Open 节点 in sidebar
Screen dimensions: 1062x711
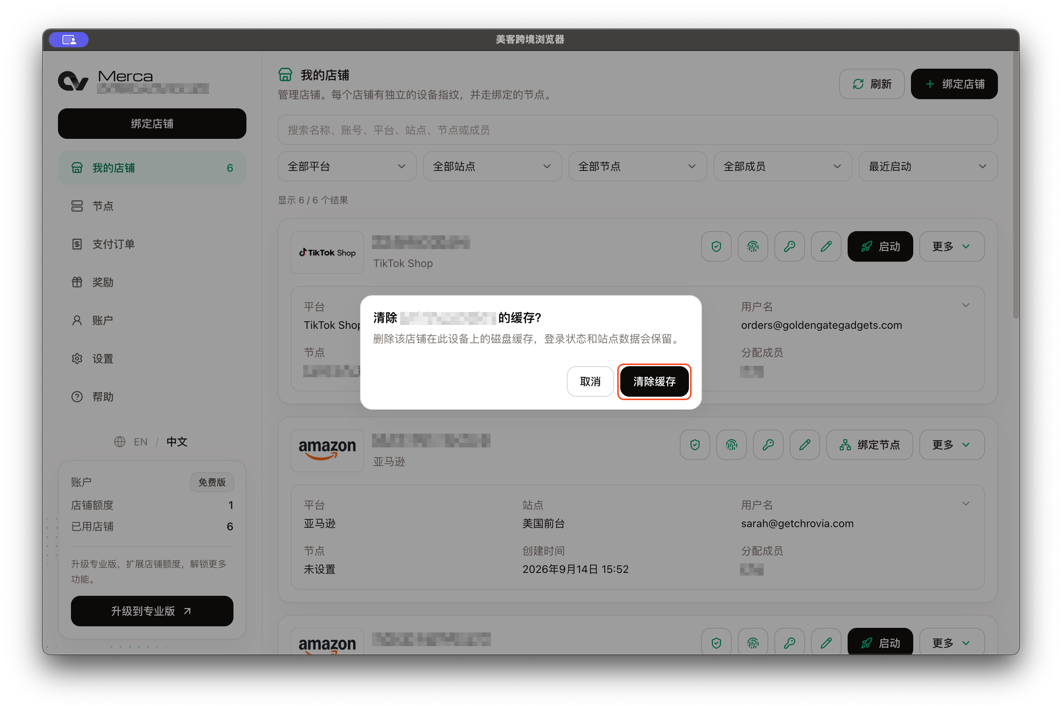click(152, 206)
